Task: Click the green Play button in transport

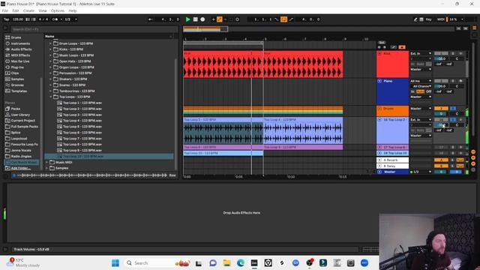Action: tap(188, 19)
